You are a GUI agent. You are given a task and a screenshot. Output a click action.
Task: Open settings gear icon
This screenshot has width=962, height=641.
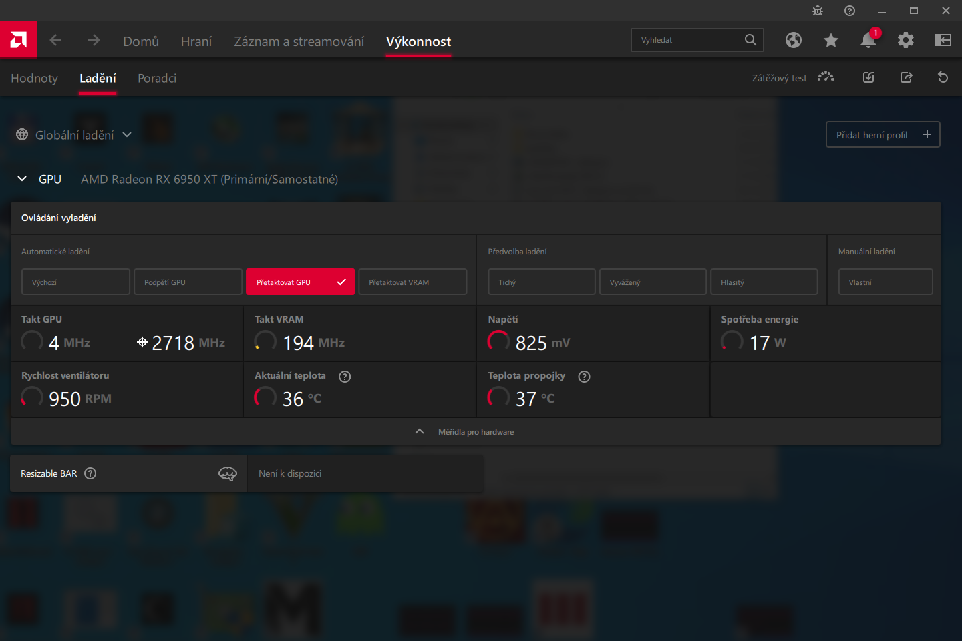[906, 40]
